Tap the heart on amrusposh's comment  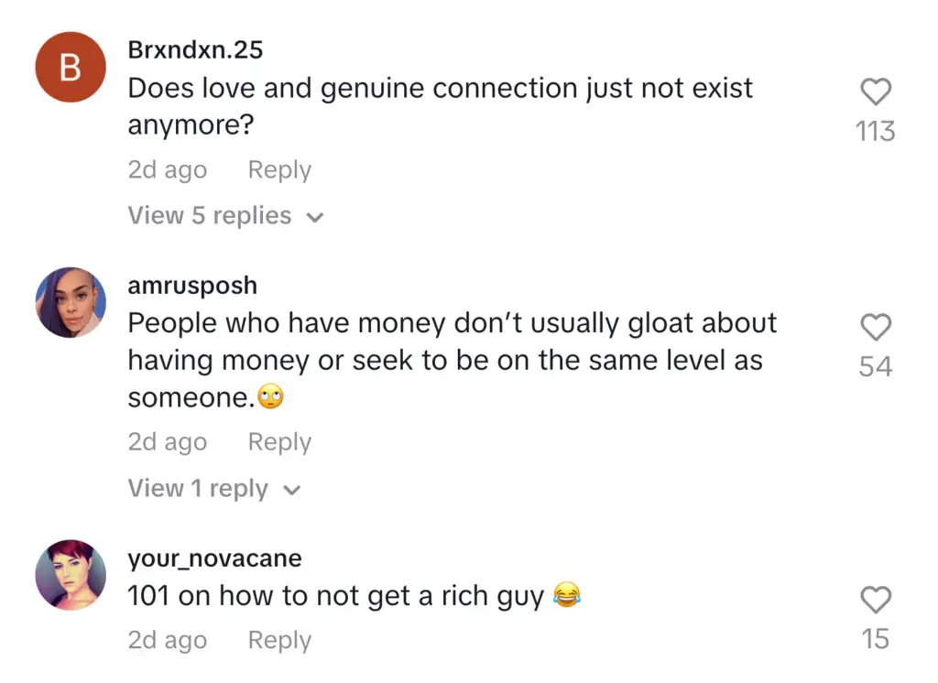pyautogui.click(x=876, y=327)
